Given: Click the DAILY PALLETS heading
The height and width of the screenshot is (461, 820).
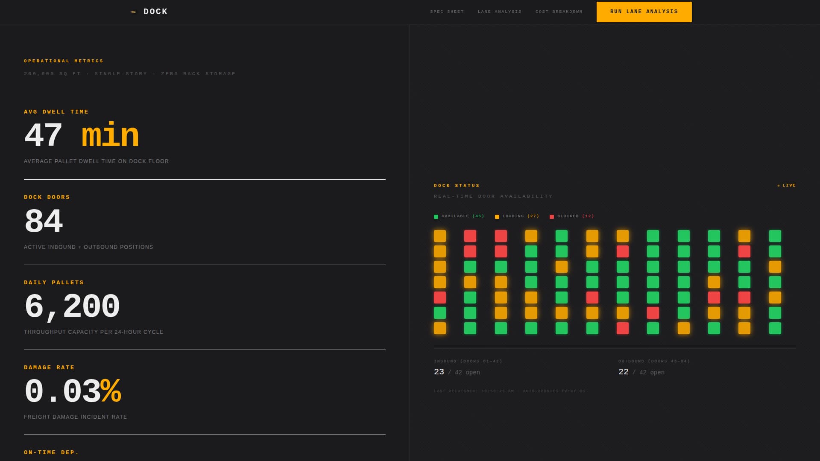Looking at the screenshot, I should [x=54, y=283].
